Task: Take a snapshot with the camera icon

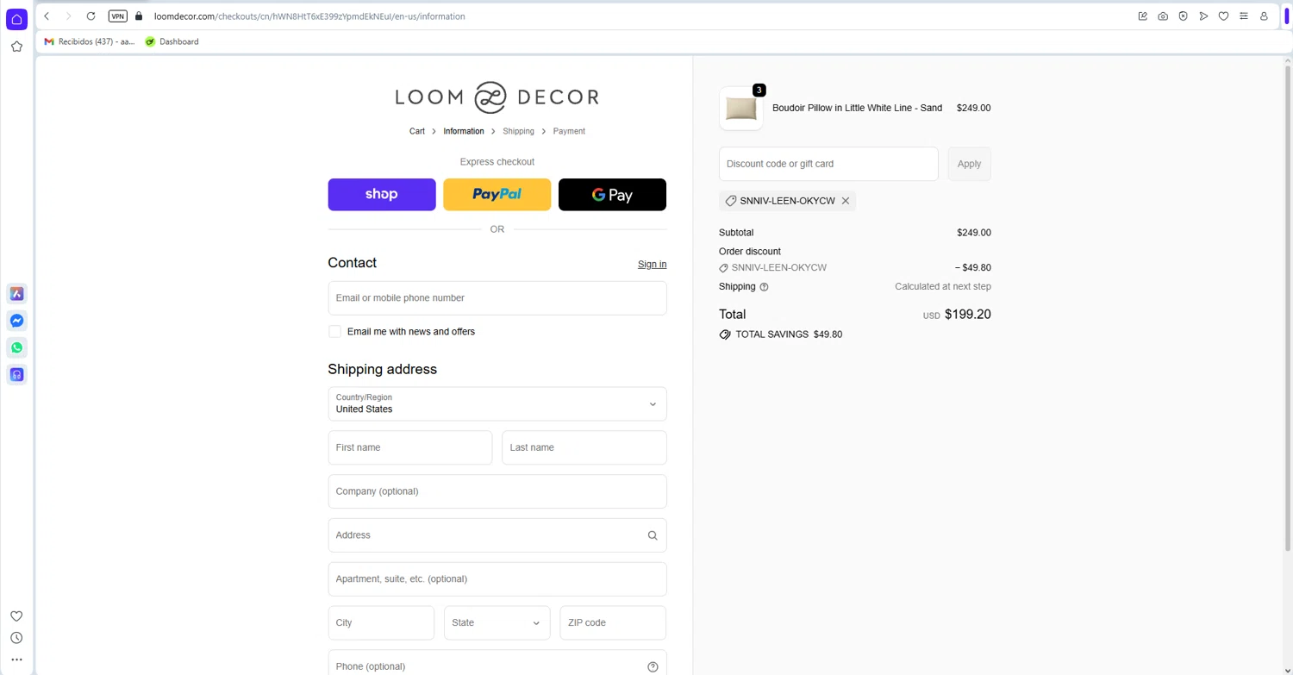Action: (x=1163, y=16)
